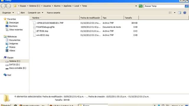This screenshot has height=106, width=189.
Task: Open Bibliotecas in the navigation pane
Action: click(x=12, y=37)
